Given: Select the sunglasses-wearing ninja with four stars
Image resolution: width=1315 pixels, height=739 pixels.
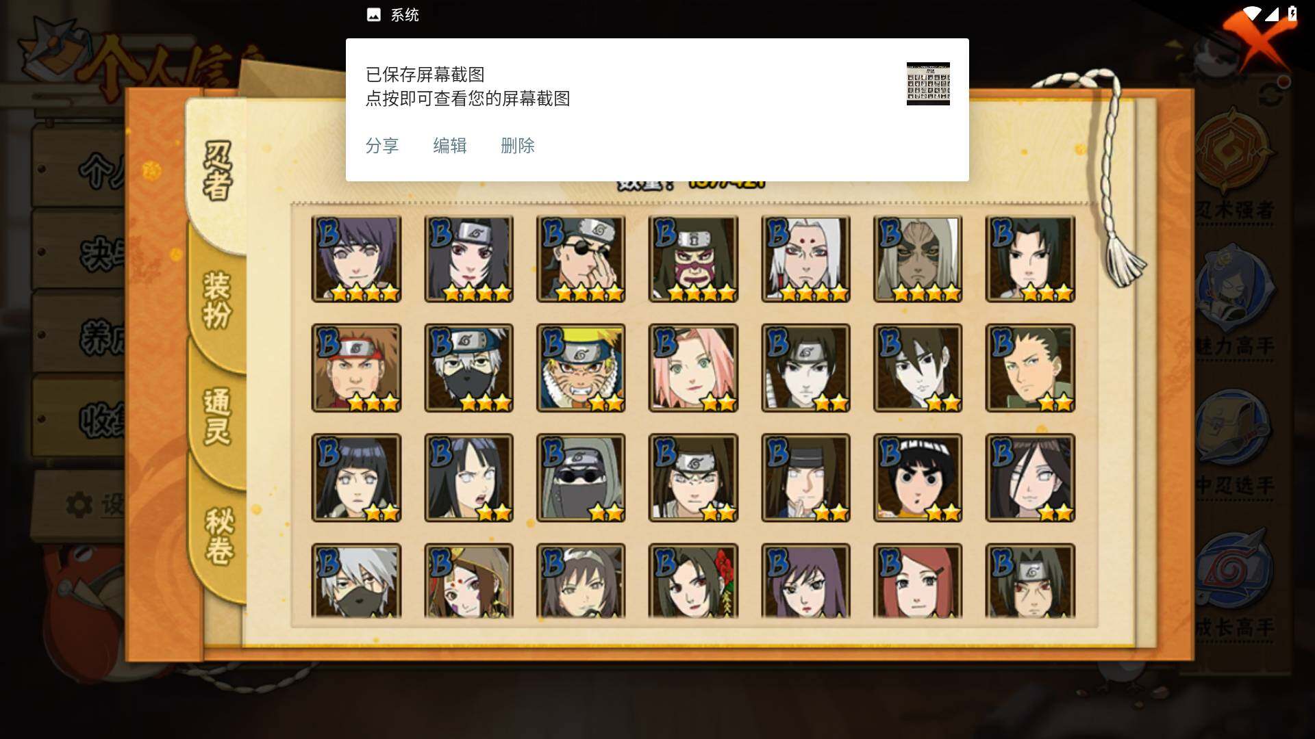Looking at the screenshot, I should click(x=581, y=259).
